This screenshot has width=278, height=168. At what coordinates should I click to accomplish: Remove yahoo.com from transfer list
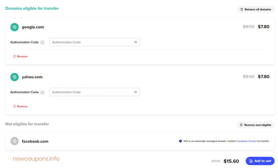[x=20, y=106]
